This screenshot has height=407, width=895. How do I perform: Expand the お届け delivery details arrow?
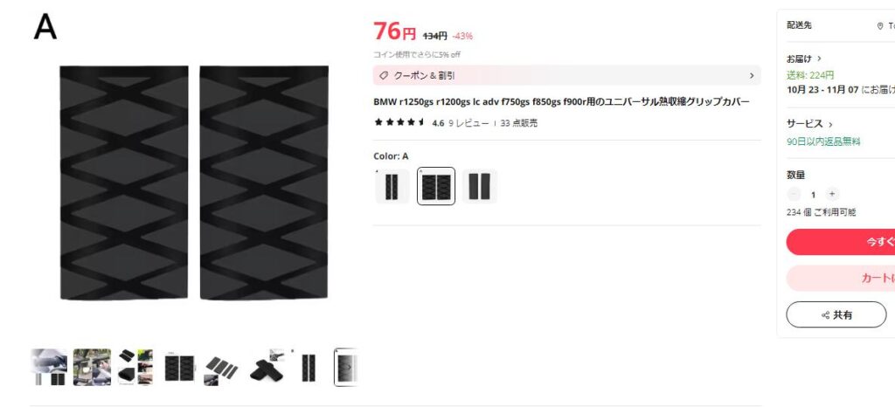point(819,59)
